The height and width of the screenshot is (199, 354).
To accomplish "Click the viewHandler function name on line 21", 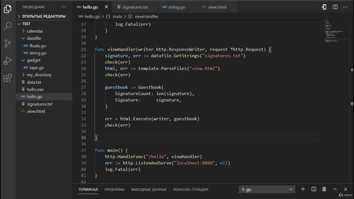I will coord(121,49).
